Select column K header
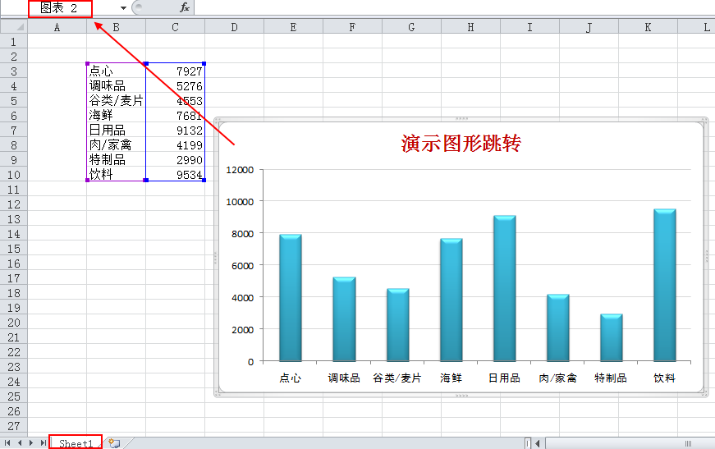Viewport: 715px width, 449px height. pyautogui.click(x=648, y=27)
